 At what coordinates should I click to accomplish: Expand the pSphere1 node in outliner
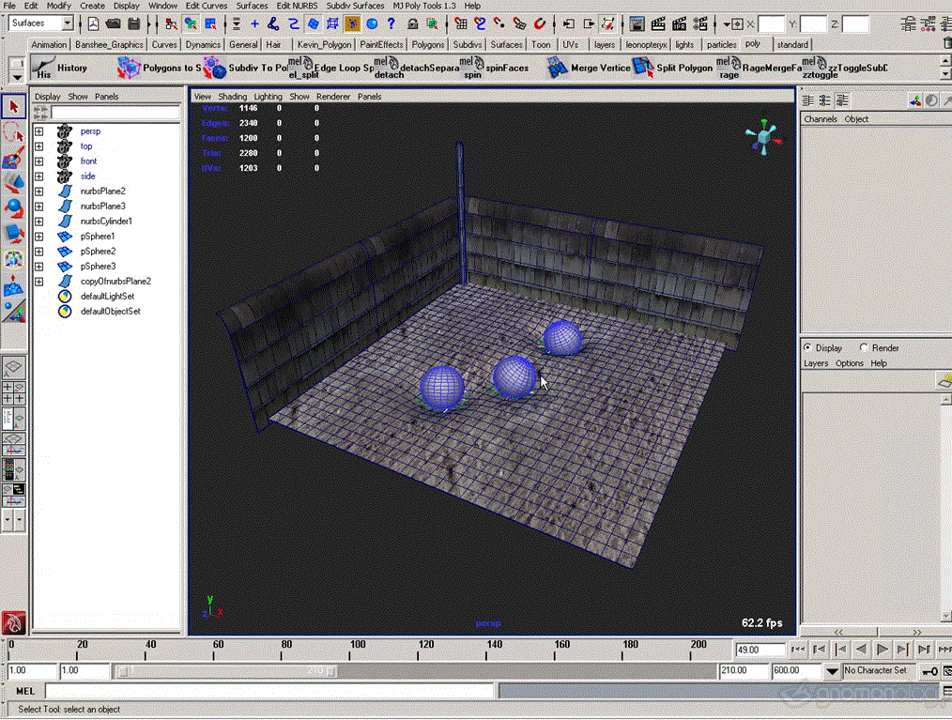pyautogui.click(x=39, y=237)
